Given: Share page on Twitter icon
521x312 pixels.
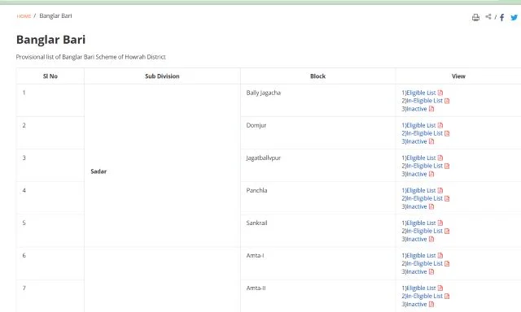Looking at the screenshot, I should coord(514,17).
